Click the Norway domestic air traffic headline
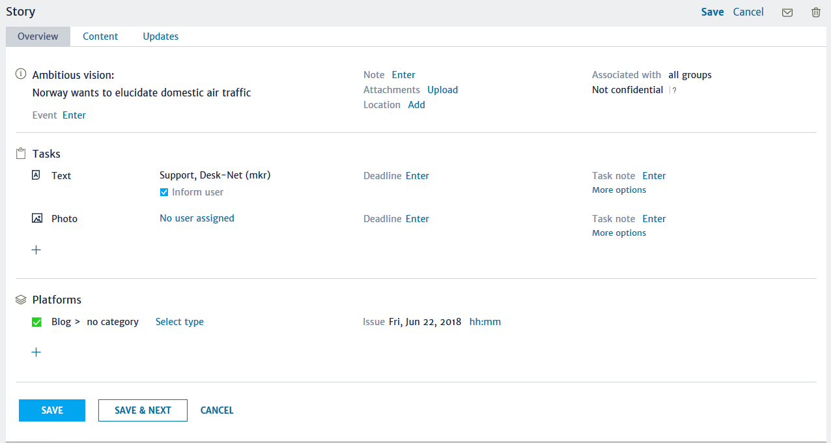Screen dimensions: 831x443 tap(141, 93)
